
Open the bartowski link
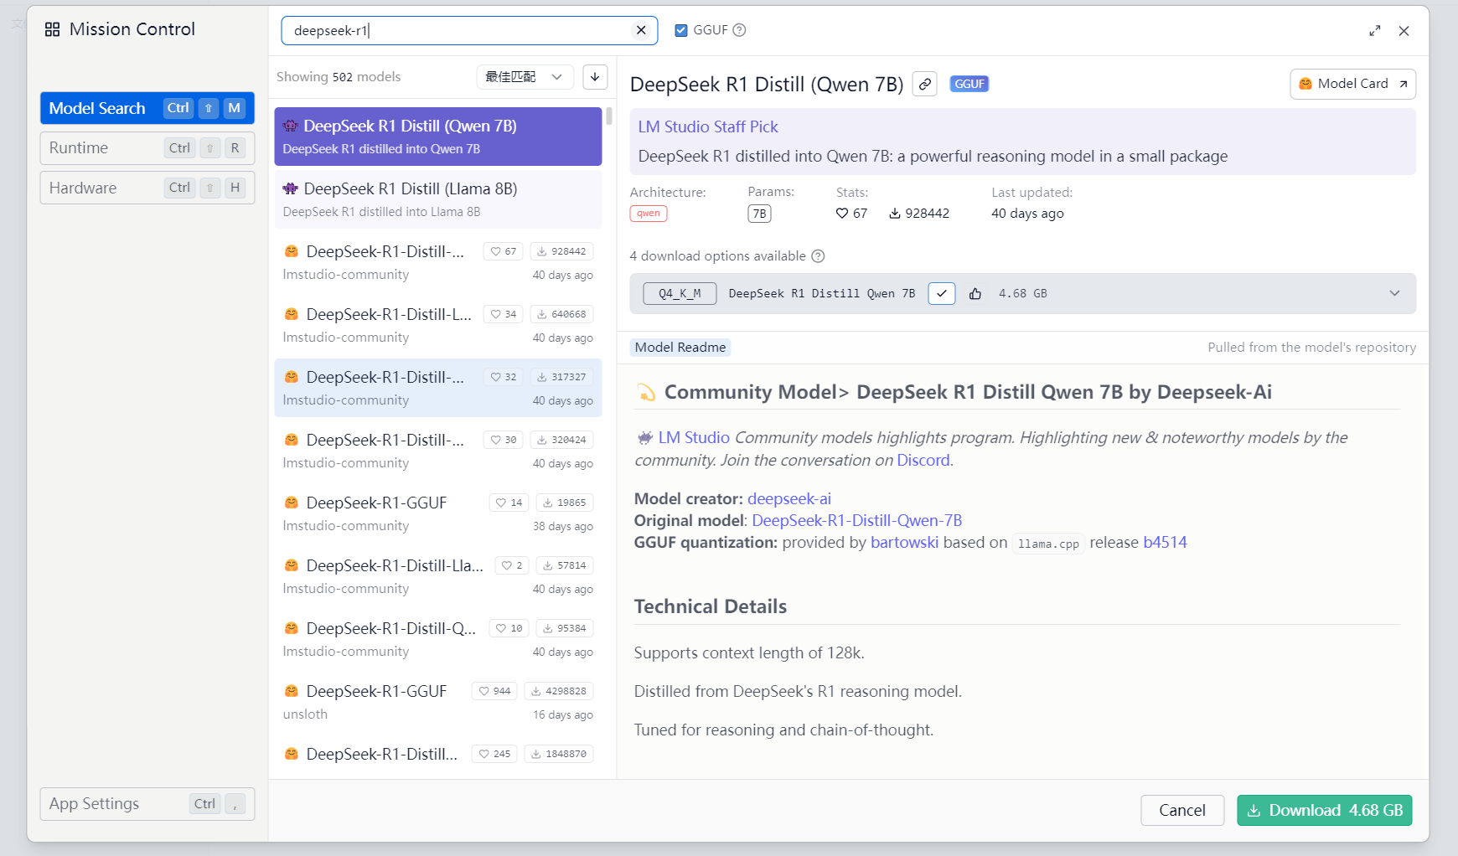(x=905, y=542)
